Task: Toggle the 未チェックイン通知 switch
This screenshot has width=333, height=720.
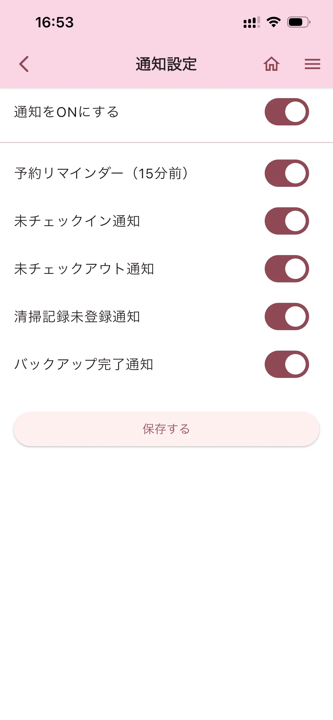Action: (x=287, y=221)
